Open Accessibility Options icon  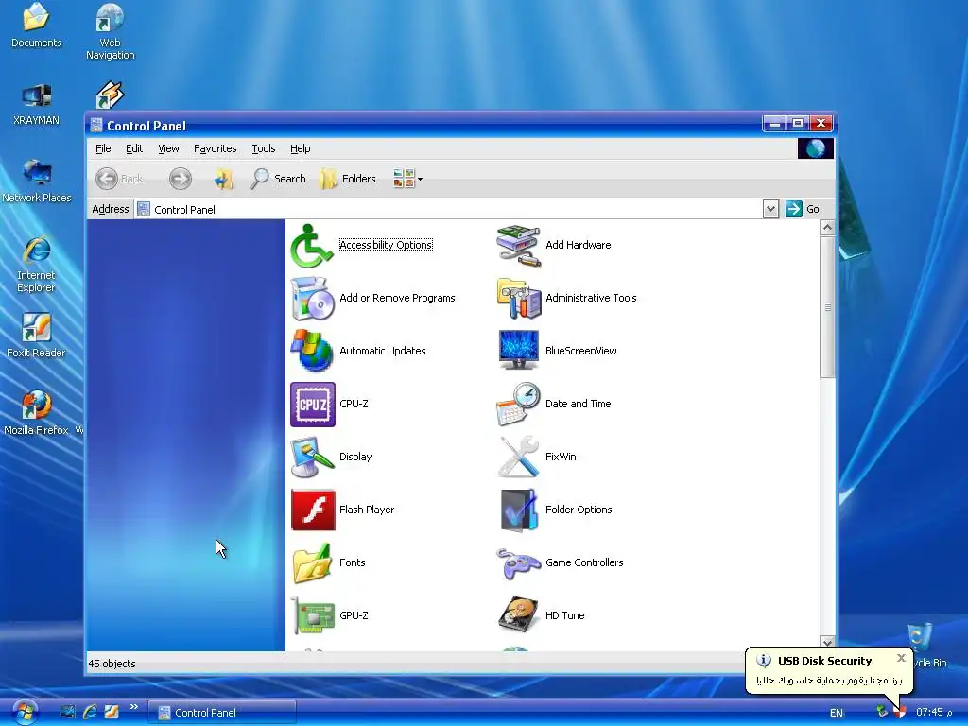point(312,246)
